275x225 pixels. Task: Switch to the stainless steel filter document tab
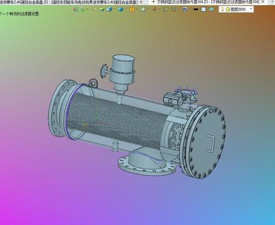pos(207,2)
